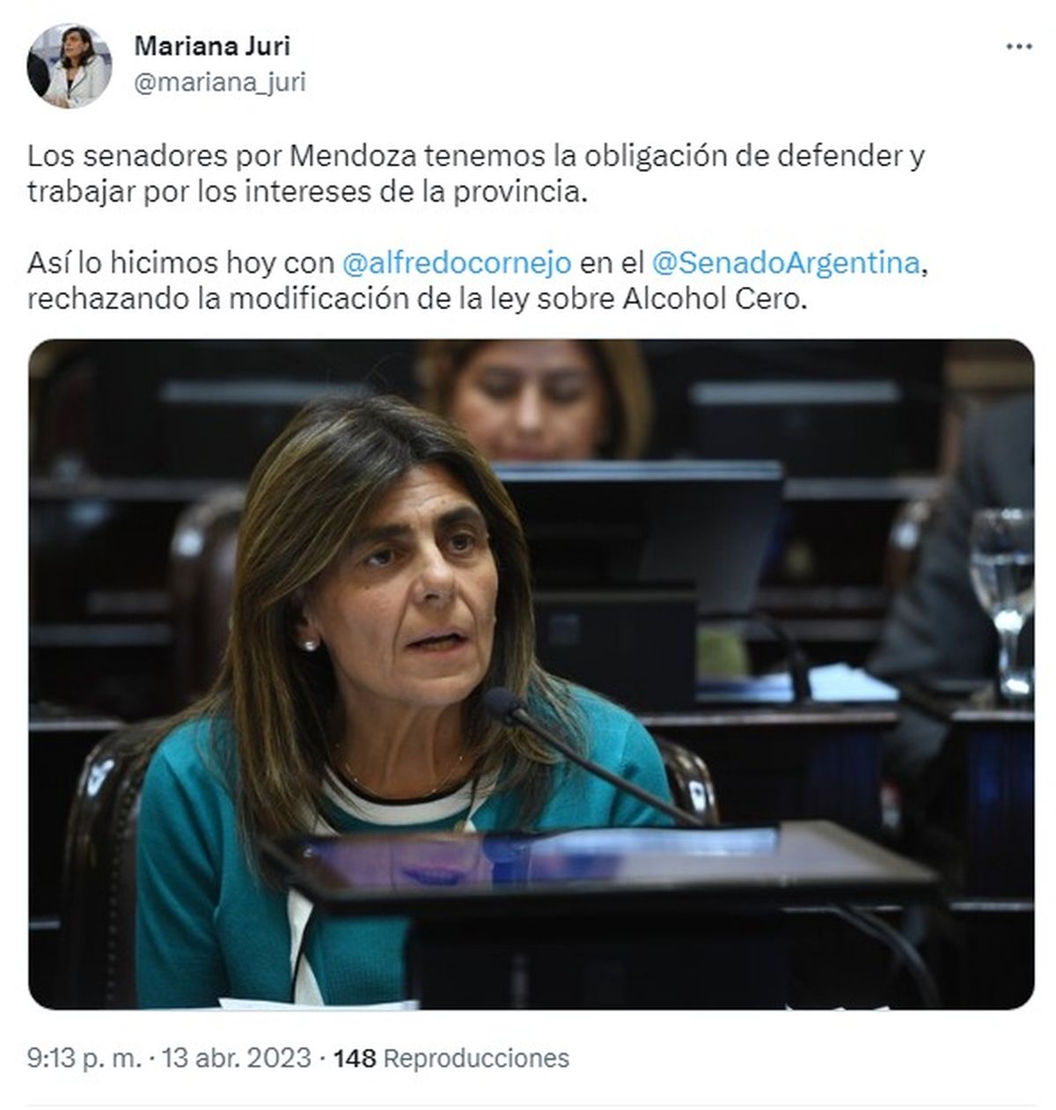This screenshot has height=1110, width=1056.
Task: Open the @mariana_juri handle link
Action: (220, 82)
